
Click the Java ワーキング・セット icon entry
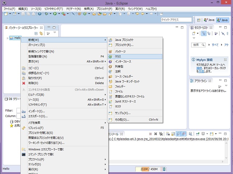tap(110, 82)
